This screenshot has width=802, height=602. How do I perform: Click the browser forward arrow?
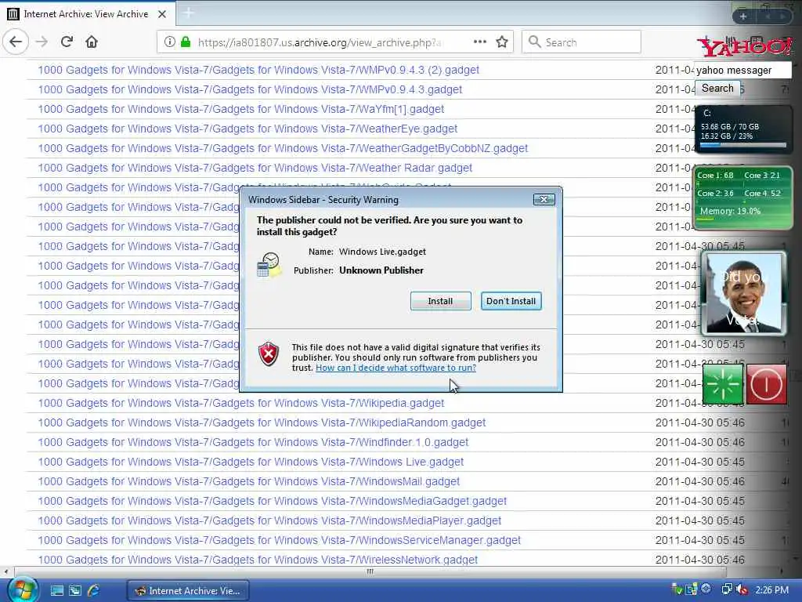[42, 42]
